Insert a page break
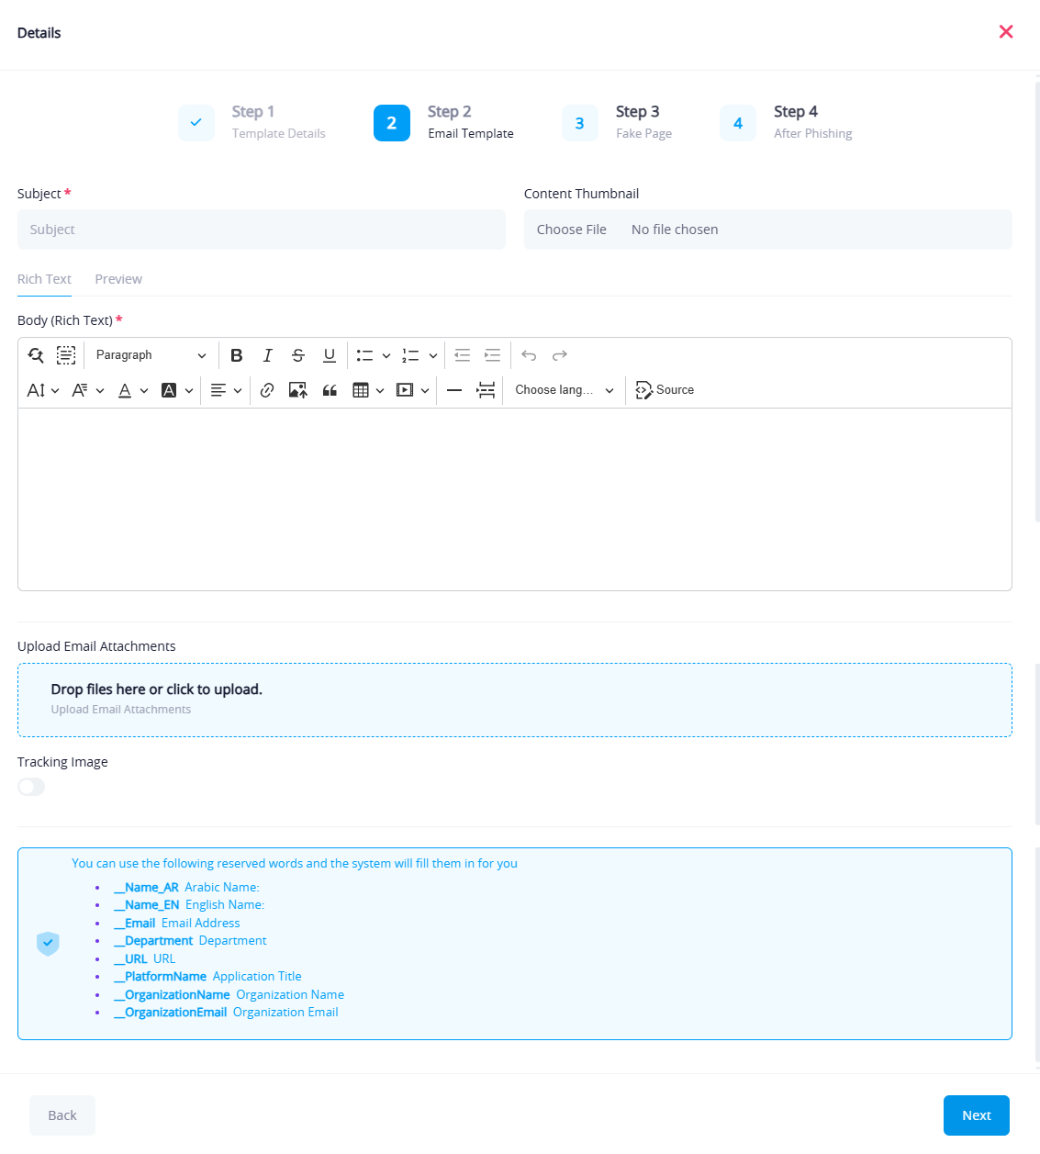The width and height of the screenshot is (1040, 1154). [486, 390]
